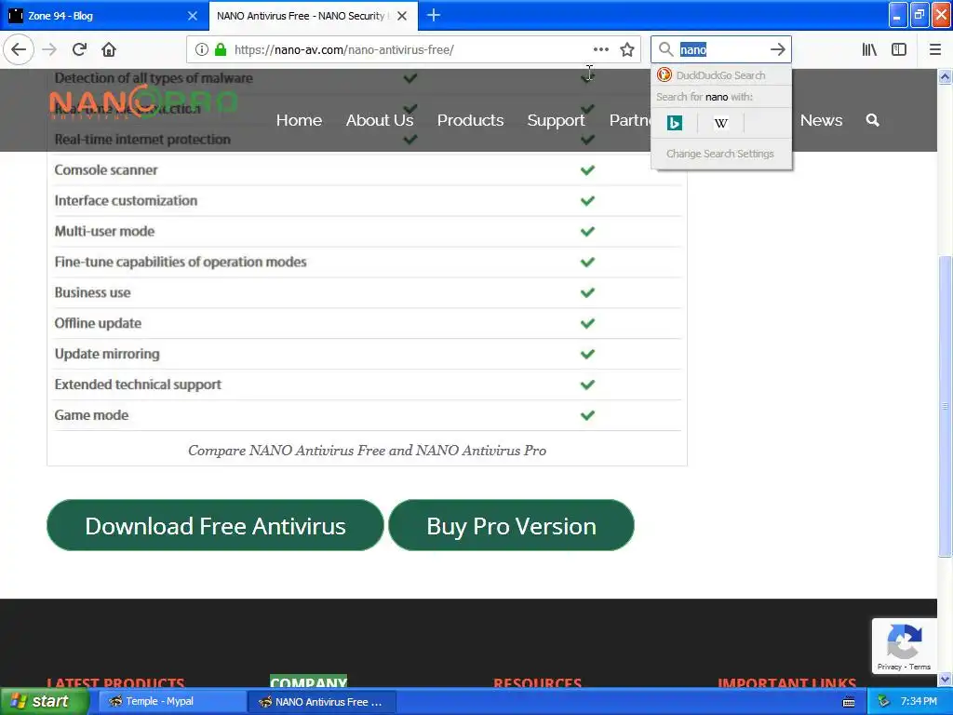953x715 pixels.
Task: Click the Interface customization row text
Action: [126, 201]
